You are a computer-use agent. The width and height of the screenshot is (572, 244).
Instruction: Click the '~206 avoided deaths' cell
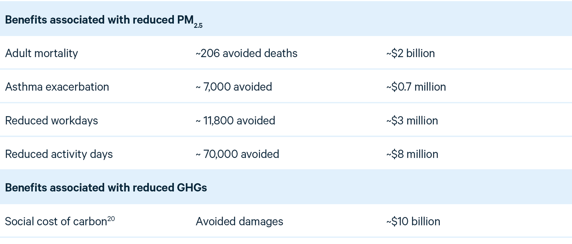coord(247,53)
